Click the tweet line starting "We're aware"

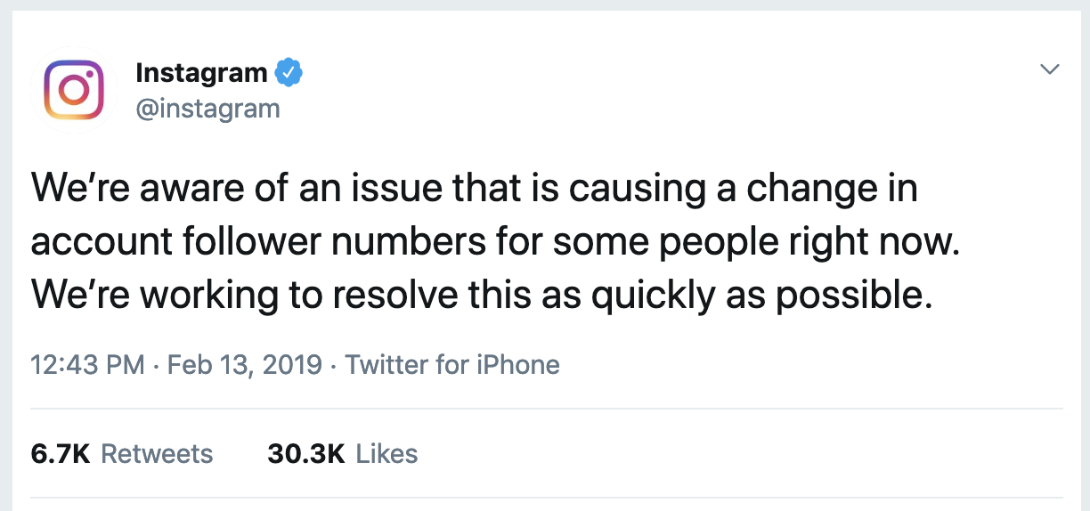click(x=474, y=191)
